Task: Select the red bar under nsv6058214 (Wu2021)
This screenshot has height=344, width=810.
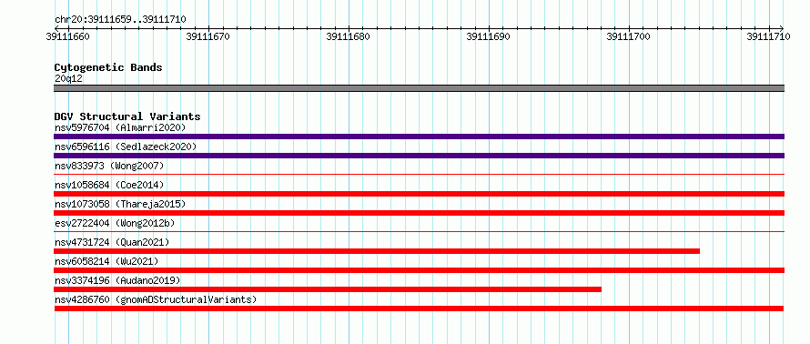Action: (419, 270)
